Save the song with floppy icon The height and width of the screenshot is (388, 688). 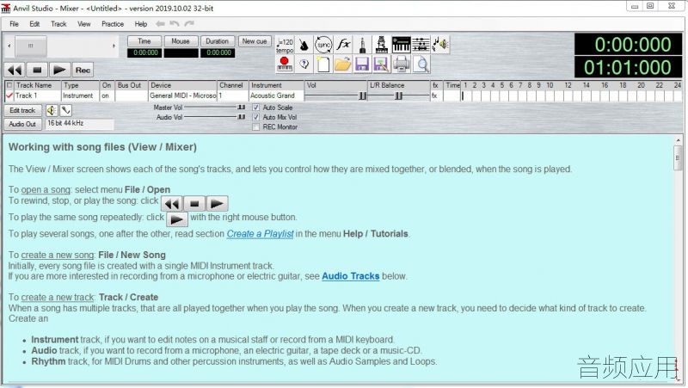point(362,64)
